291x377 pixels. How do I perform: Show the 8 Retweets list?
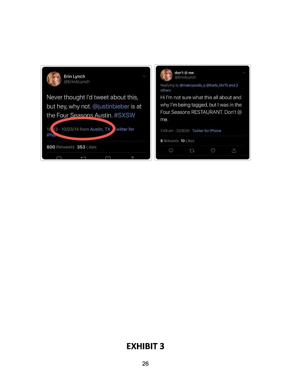coord(170,141)
